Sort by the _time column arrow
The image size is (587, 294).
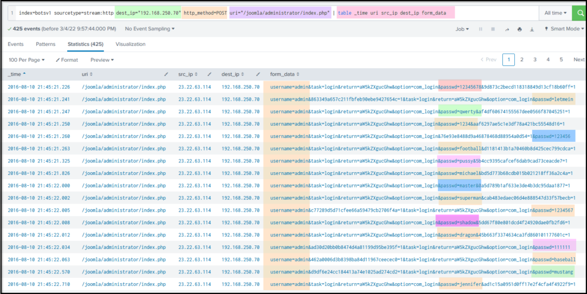click(24, 74)
